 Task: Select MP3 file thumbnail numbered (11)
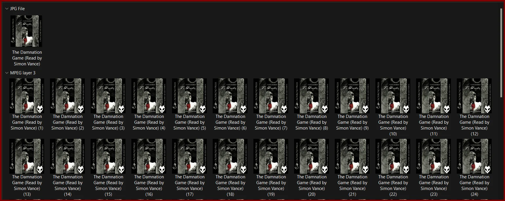(x=434, y=96)
